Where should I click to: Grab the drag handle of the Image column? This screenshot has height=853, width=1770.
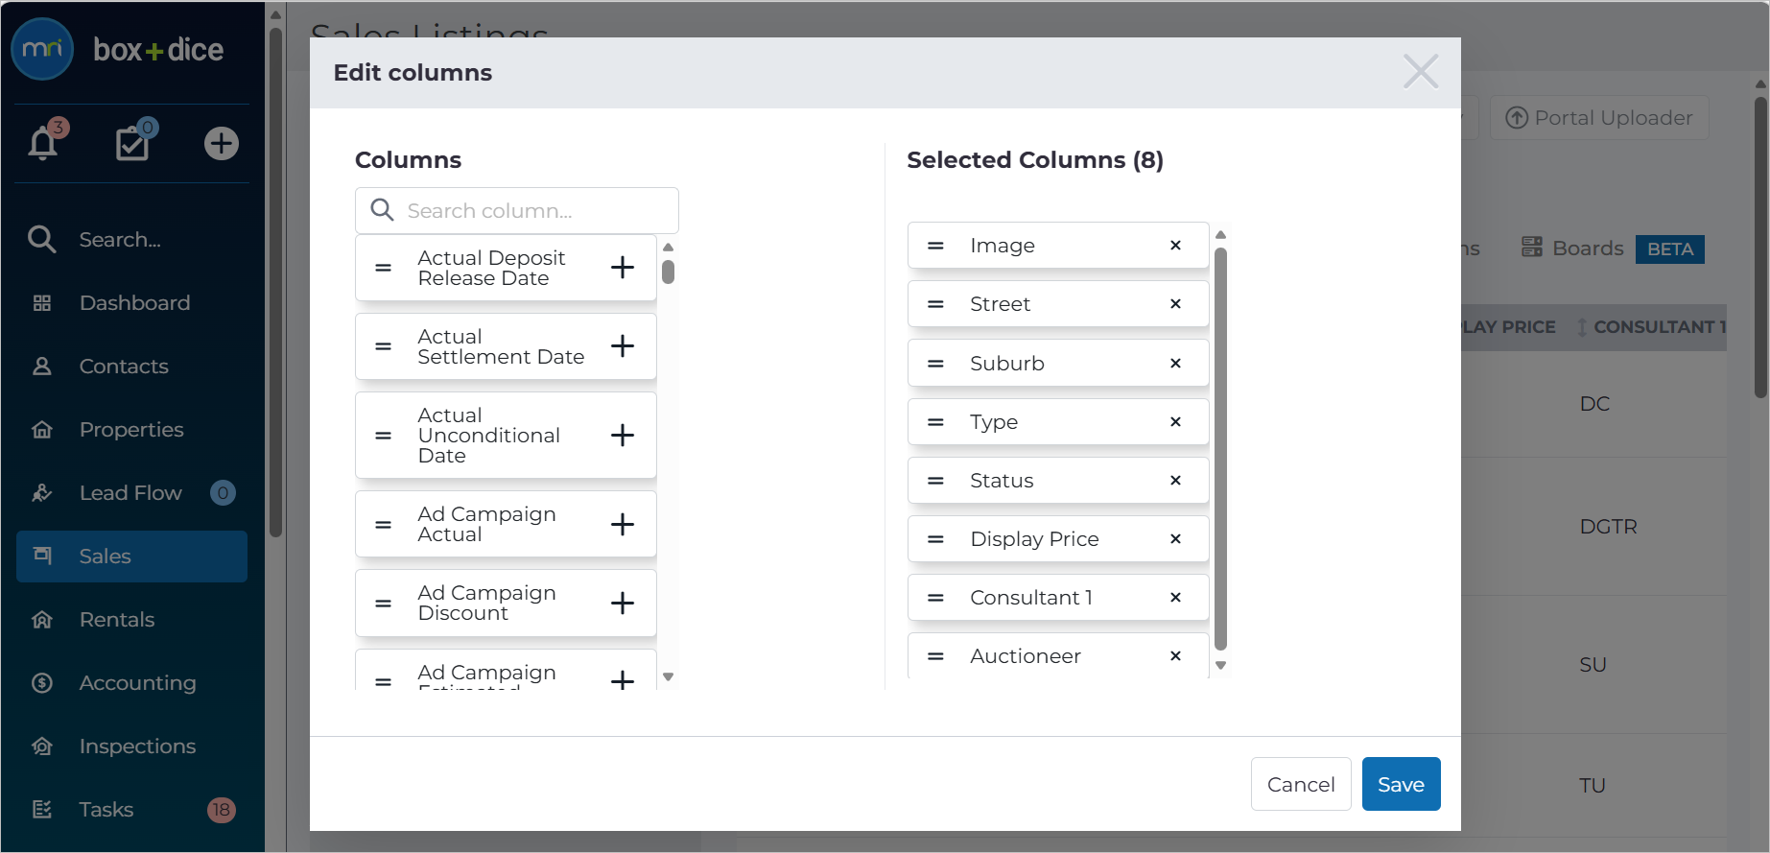click(x=935, y=246)
